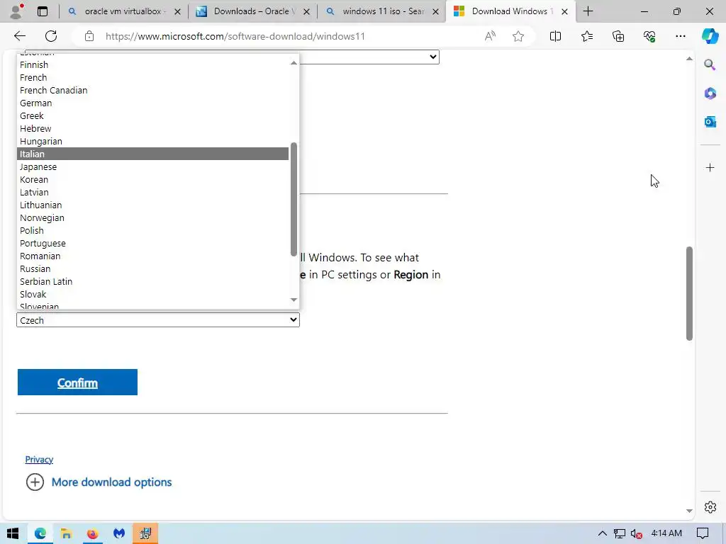This screenshot has height=544, width=726.
Task: Select Russian language option
Action: tap(153, 268)
